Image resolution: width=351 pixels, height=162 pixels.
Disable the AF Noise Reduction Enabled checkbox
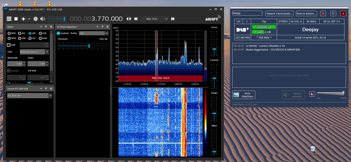(x=58, y=33)
